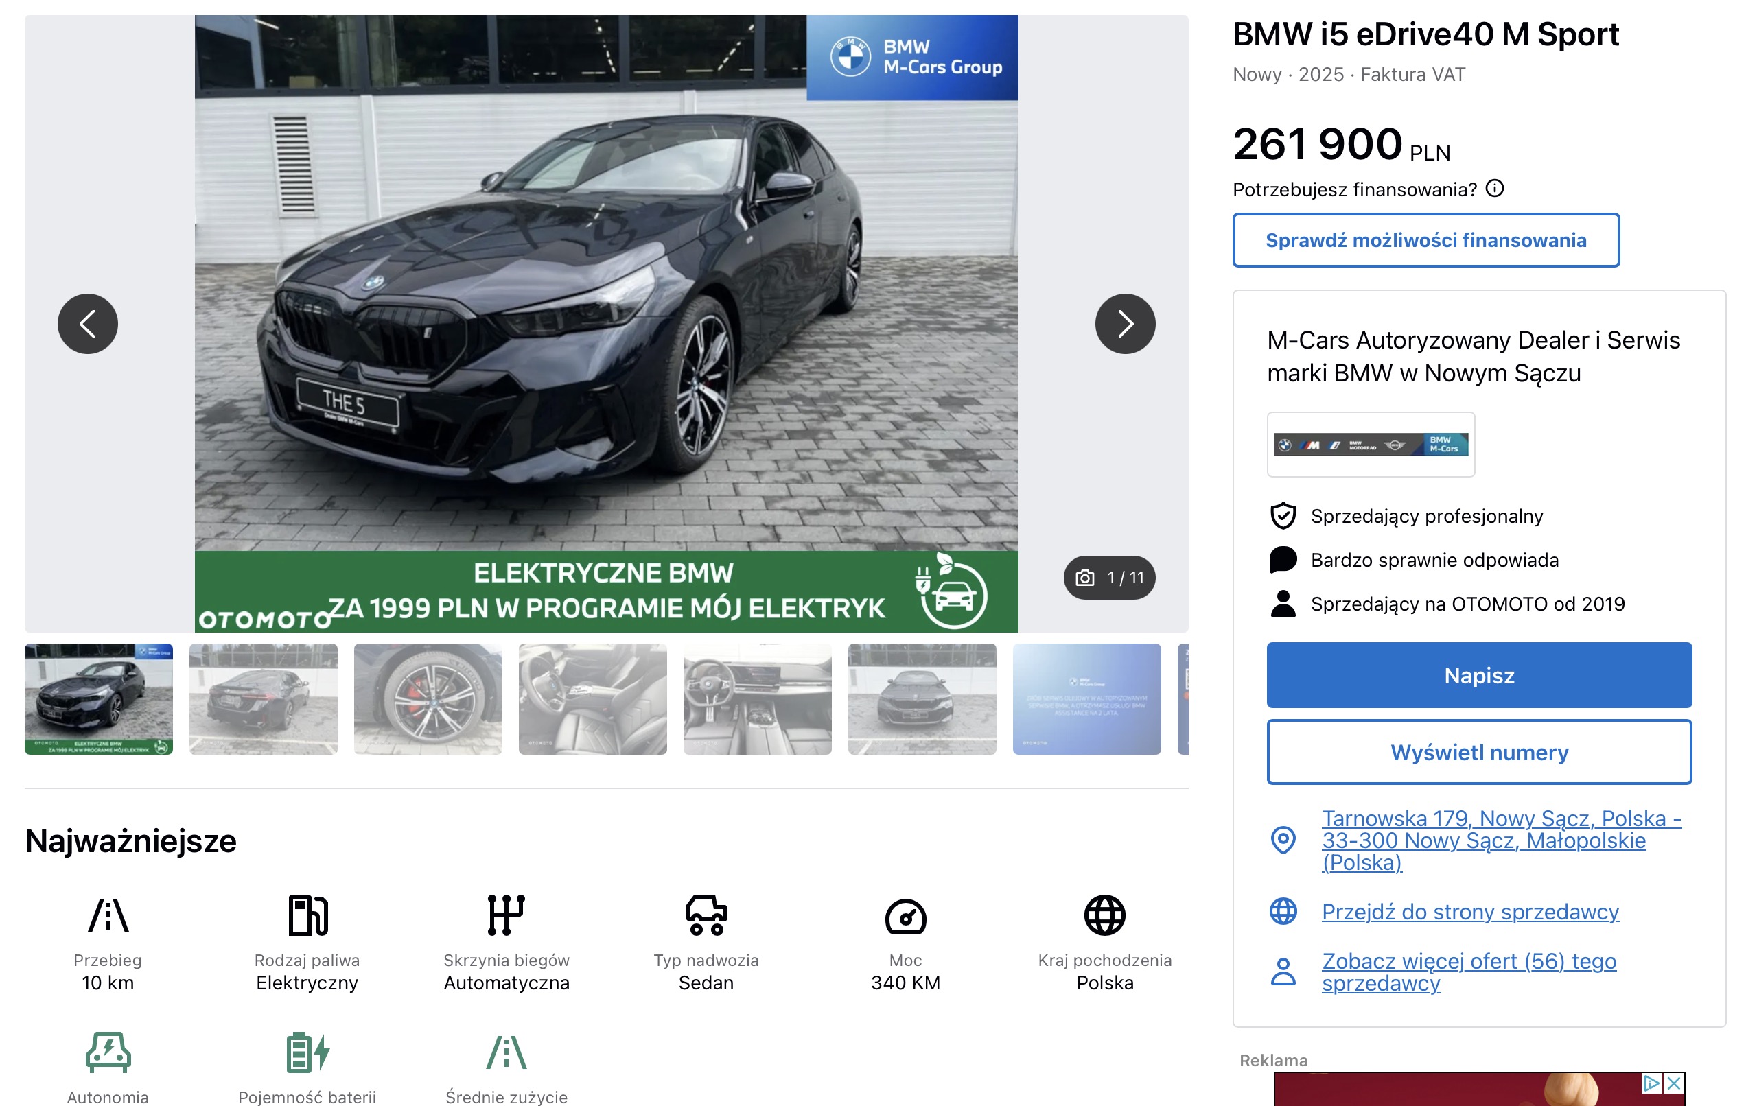
Task: Select the dashboard steering wheel thumbnail
Action: tap(757, 698)
